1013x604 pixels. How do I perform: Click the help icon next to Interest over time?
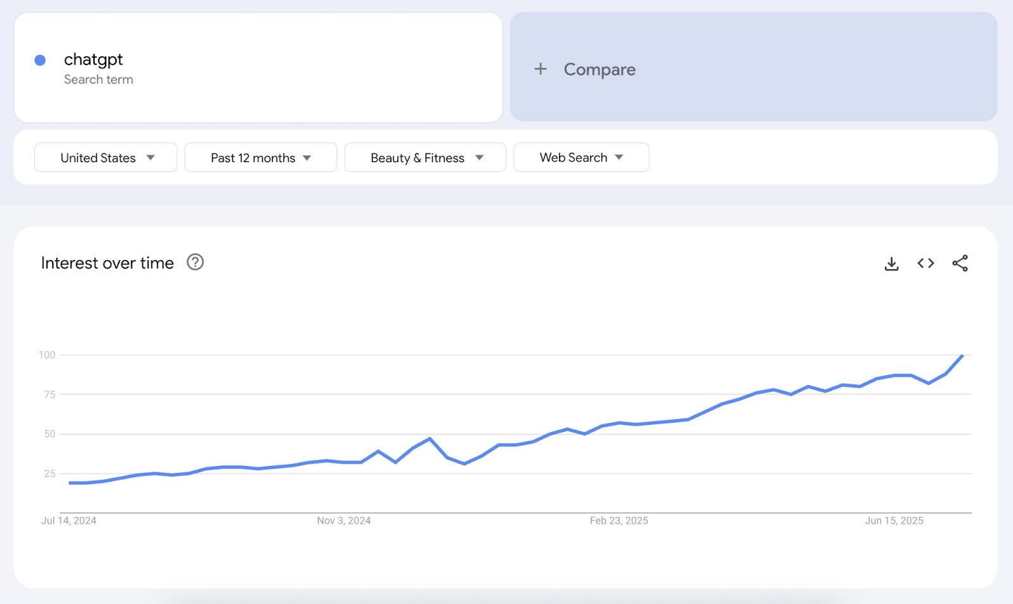coord(195,262)
